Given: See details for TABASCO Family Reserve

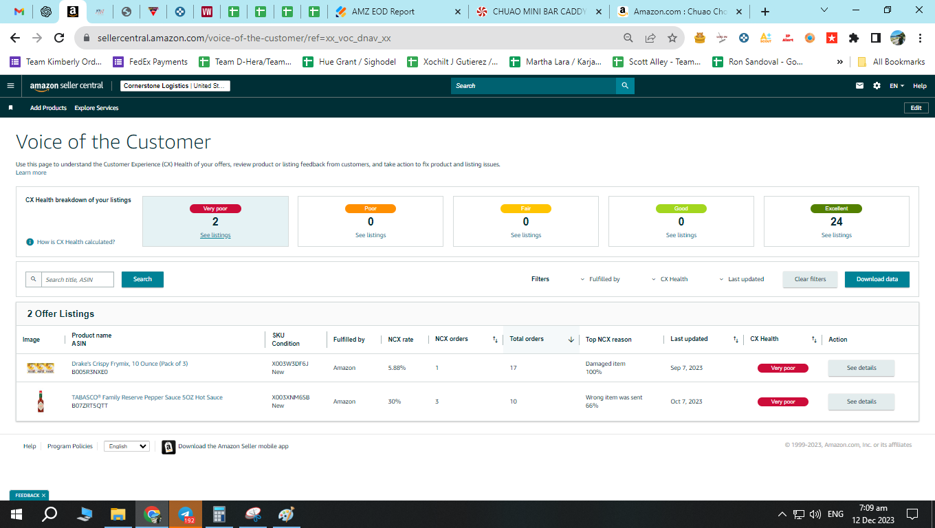Looking at the screenshot, I should click(861, 401).
